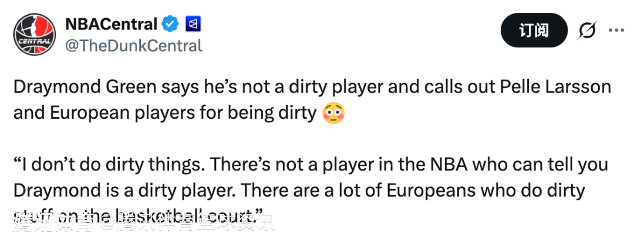634x243 pixels.
Task: Click the square affiliate badge beside the checkmark
Action: (x=193, y=24)
